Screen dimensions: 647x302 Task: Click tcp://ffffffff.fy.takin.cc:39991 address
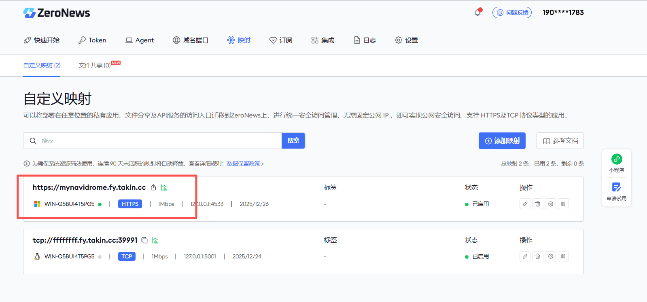click(85, 240)
